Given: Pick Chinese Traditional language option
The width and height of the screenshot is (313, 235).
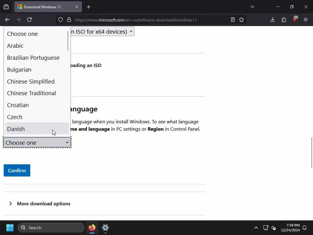Looking at the screenshot, I should pyautogui.click(x=37, y=93).
